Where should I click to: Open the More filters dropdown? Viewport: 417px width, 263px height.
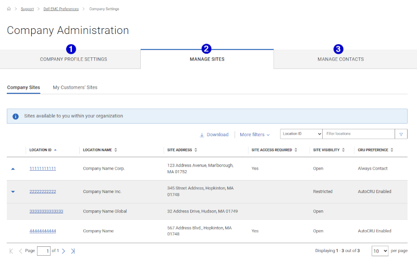254,135
